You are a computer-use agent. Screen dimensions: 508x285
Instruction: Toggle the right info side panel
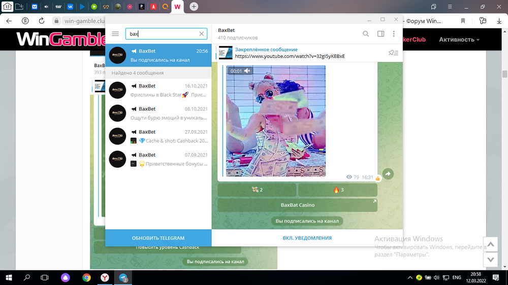(380, 34)
